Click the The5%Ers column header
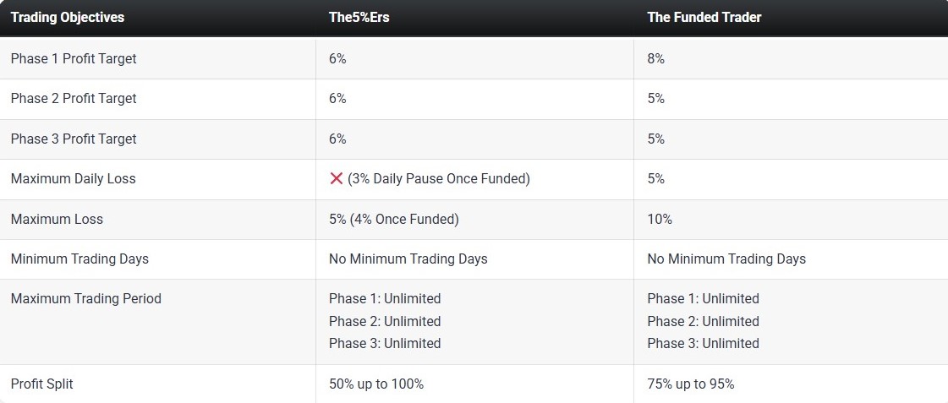Image resolution: width=948 pixels, height=403 pixels. [x=359, y=18]
